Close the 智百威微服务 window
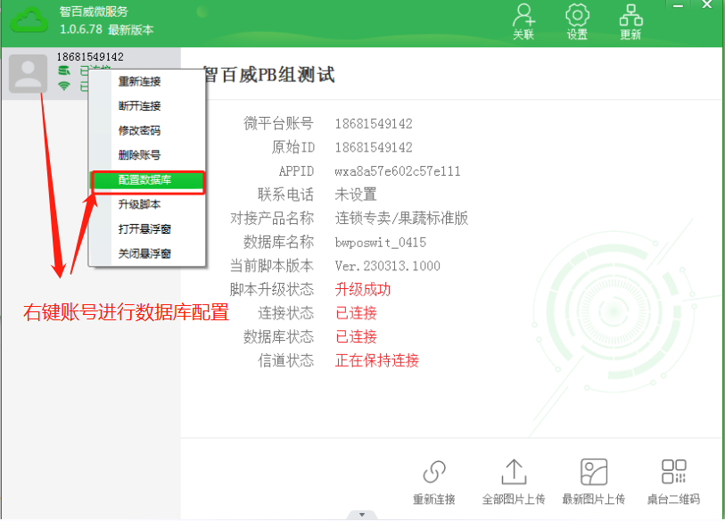725x521 pixels. pos(707,4)
